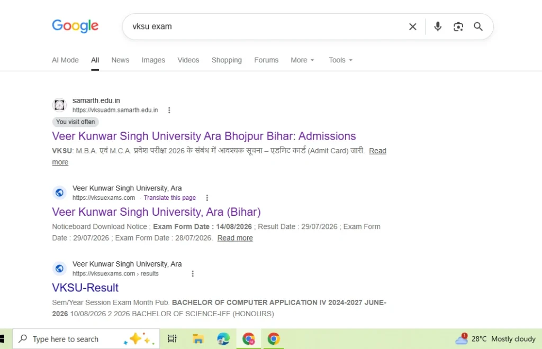The width and height of the screenshot is (542, 349).
Task: Click the samarth.edu.in site name
Action: click(96, 100)
